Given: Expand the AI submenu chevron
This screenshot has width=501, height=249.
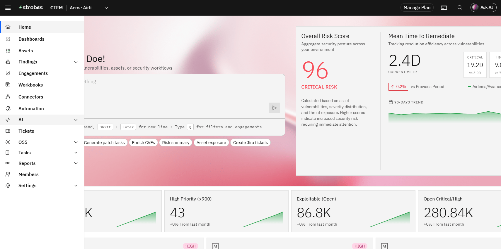Looking at the screenshot, I should (x=76, y=120).
